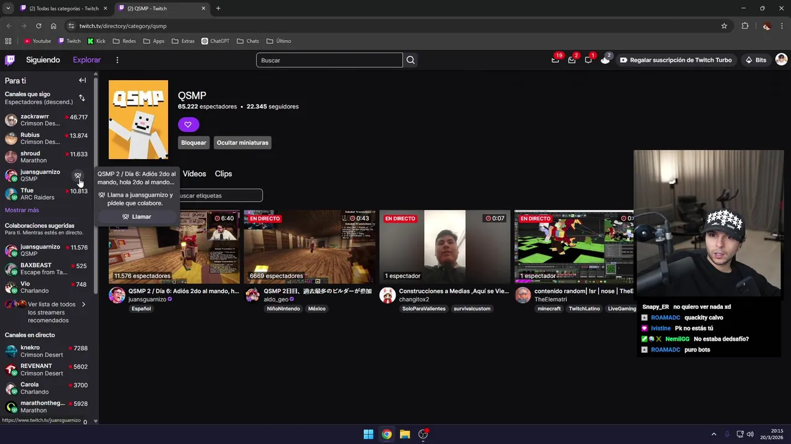
Task: Open the Vídeos tab
Action: (194, 174)
